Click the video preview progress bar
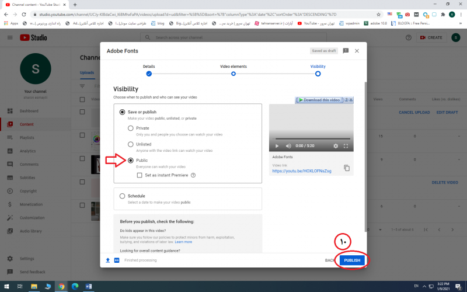The height and width of the screenshot is (292, 467). click(311, 139)
